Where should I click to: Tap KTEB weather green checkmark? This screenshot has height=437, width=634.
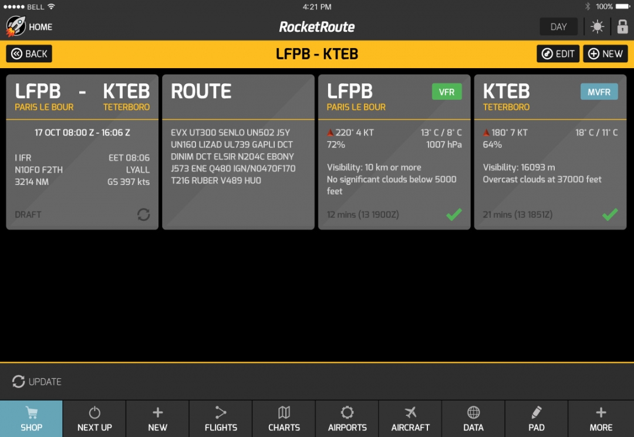tap(610, 214)
